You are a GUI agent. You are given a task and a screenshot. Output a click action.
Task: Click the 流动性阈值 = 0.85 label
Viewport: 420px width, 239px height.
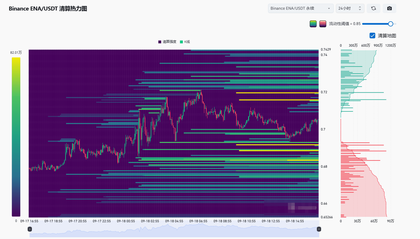(345, 24)
